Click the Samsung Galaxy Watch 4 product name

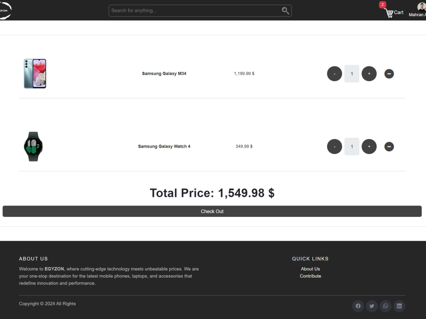pyautogui.click(x=164, y=146)
